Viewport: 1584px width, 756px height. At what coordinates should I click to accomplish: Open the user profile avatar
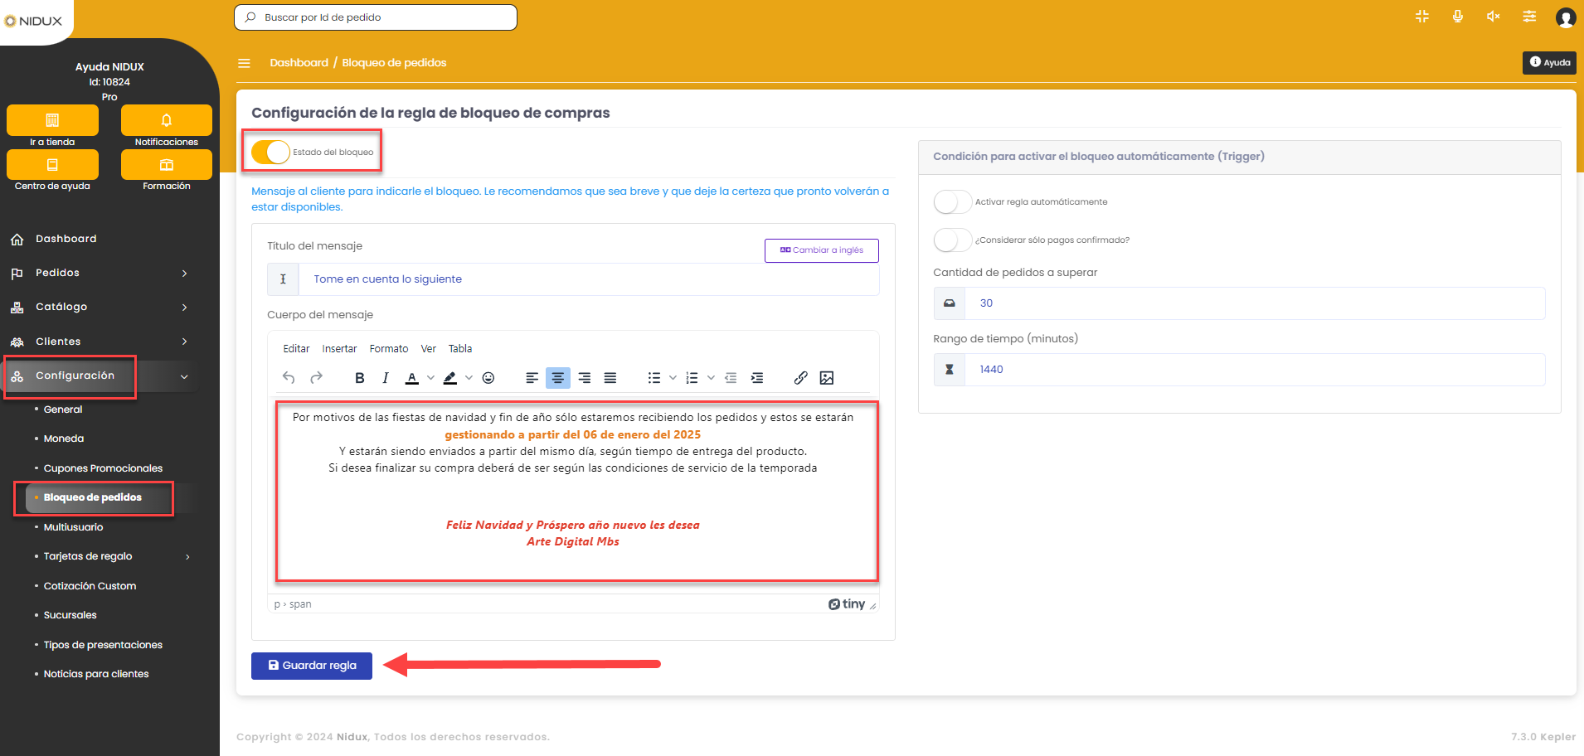pos(1566,17)
